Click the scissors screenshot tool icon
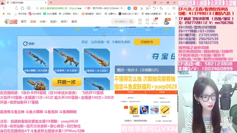Screen dimensions: 237x133 pyautogui.click(x=147, y=8)
